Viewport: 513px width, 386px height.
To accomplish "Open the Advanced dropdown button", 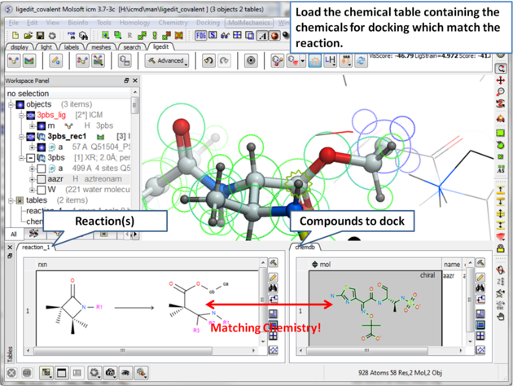I will [x=166, y=61].
